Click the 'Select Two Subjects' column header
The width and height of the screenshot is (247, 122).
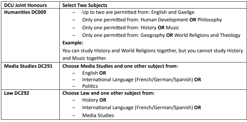point(85,5)
